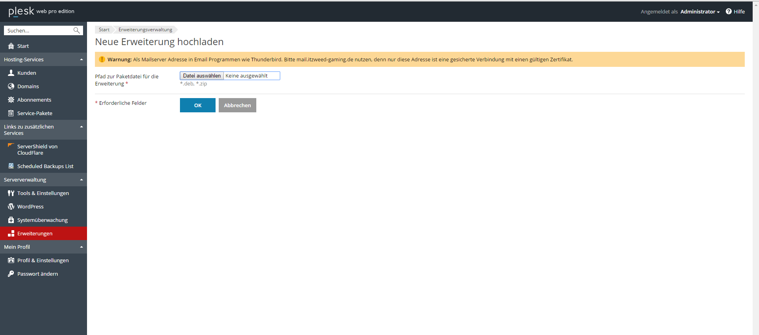Collapse the Hosting-Services section
Image resolution: width=759 pixels, height=335 pixels.
coord(81,60)
